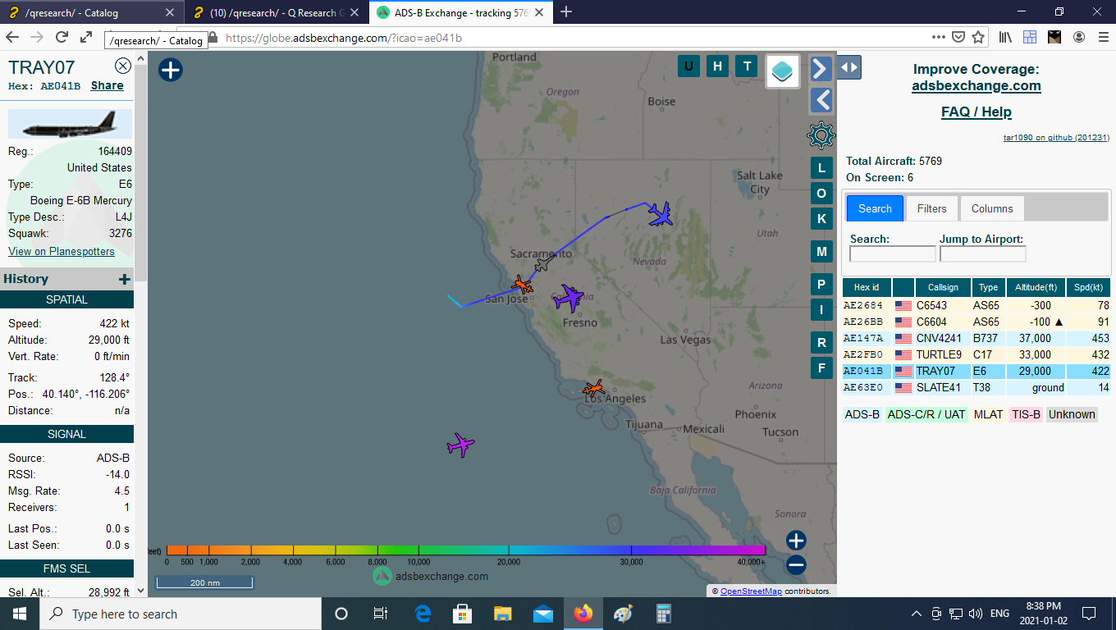The image size is (1116, 630).
Task: Reload the page with the refresh icon
Action: coord(62,37)
